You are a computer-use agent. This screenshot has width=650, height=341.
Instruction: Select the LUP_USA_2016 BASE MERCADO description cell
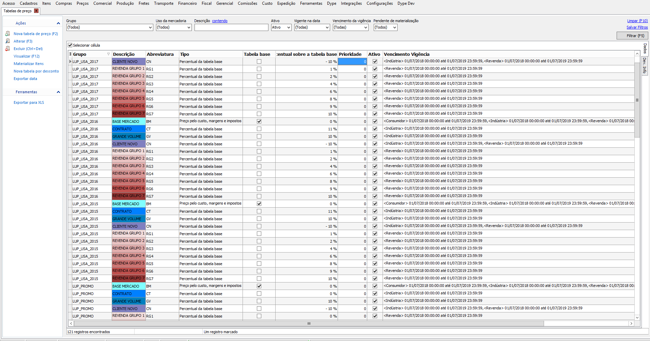click(129, 121)
